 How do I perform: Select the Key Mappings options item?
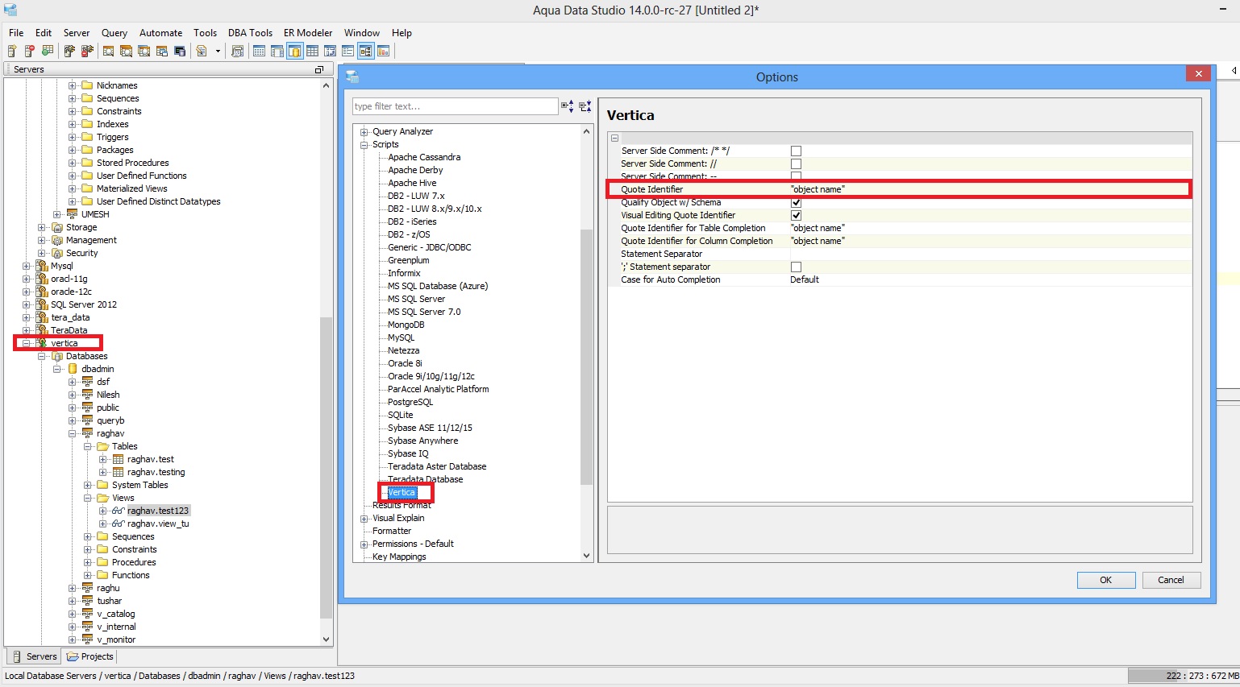coord(399,557)
